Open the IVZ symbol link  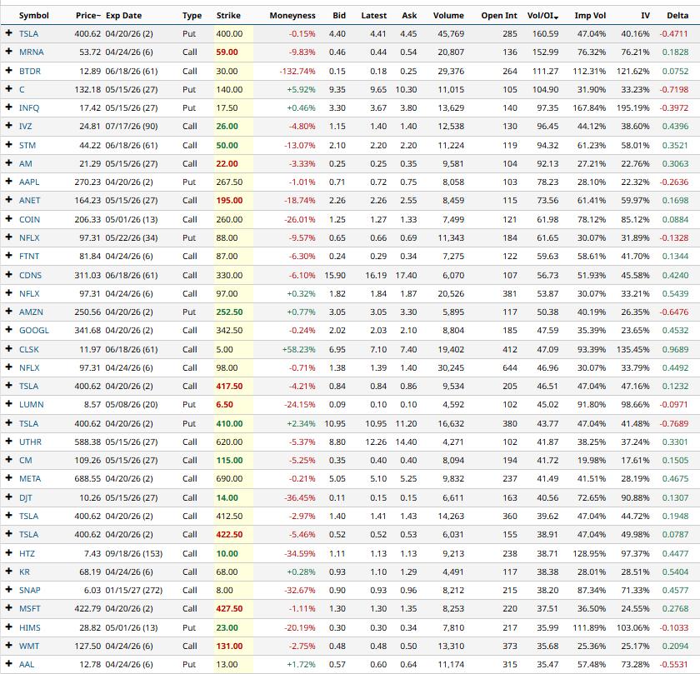[x=26, y=127]
